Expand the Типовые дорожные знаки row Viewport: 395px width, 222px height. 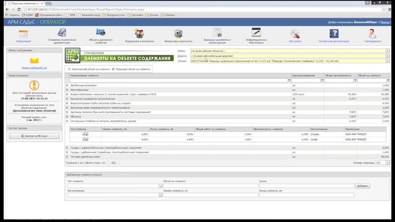click(x=67, y=157)
